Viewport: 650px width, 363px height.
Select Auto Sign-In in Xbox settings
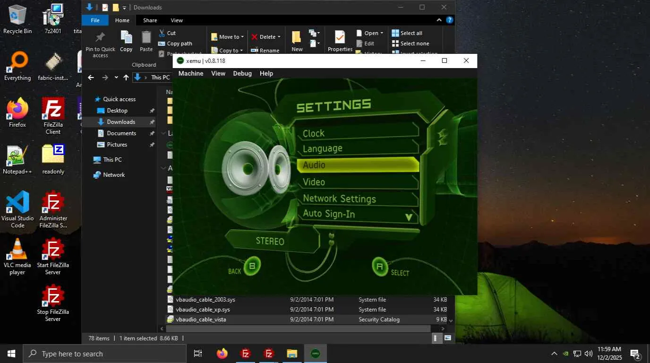(358, 214)
